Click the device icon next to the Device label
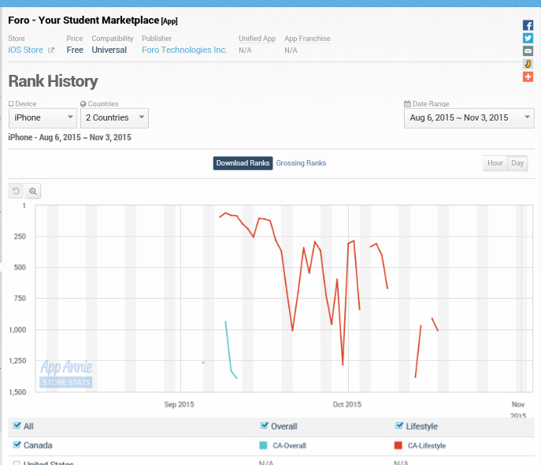541x465 pixels. coord(11,103)
